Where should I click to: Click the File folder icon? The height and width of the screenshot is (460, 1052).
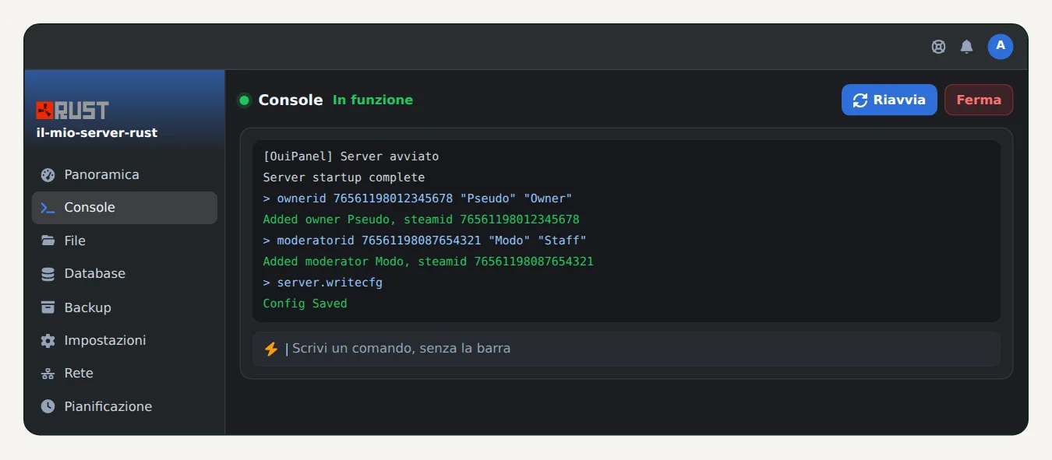click(x=48, y=241)
